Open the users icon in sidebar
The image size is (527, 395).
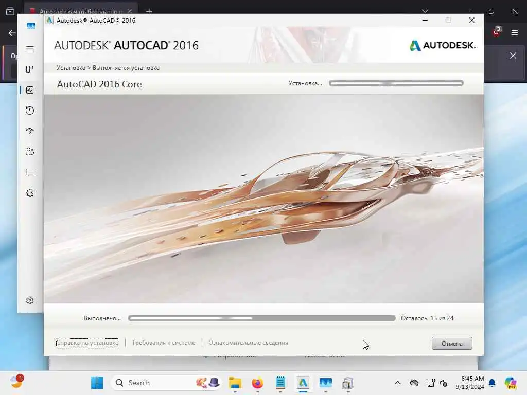30,152
